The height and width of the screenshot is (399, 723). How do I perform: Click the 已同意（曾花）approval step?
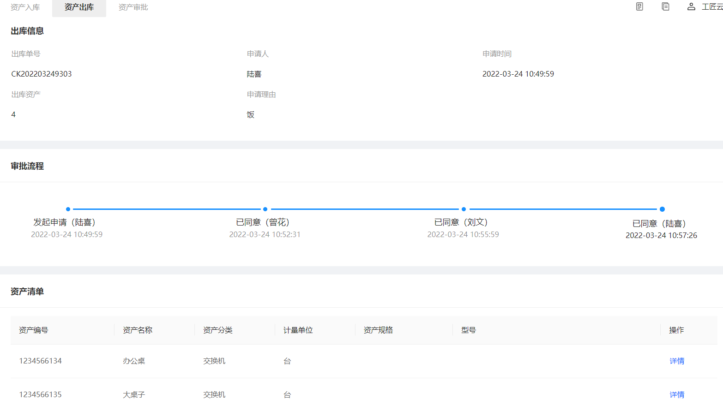(265, 222)
